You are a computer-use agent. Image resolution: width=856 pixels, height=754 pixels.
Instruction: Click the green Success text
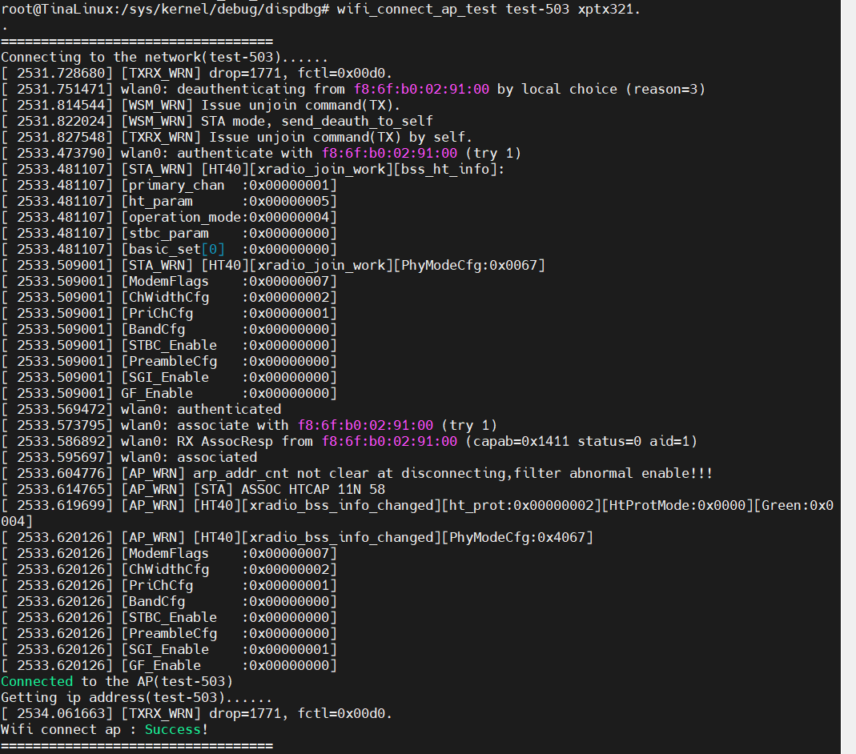(x=173, y=729)
